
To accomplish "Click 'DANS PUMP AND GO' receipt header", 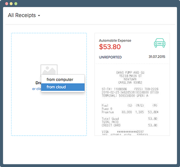I will [130, 73].
